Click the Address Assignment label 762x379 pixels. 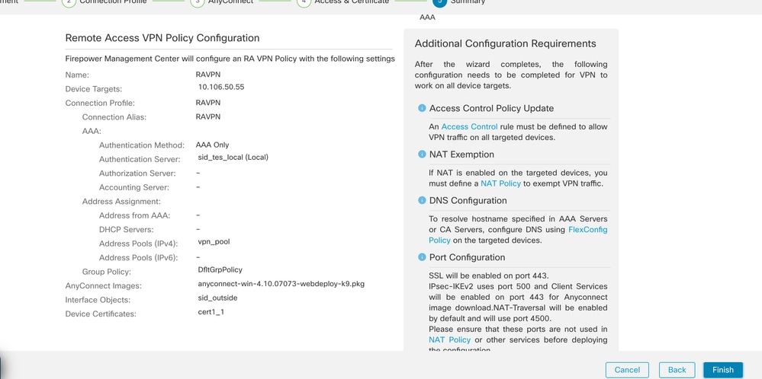pyautogui.click(x=121, y=201)
